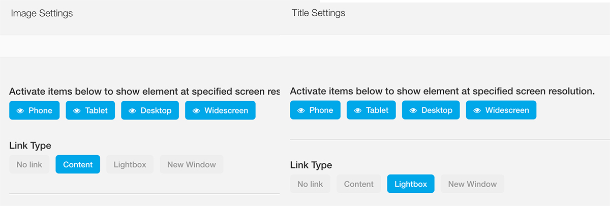This screenshot has height=206, width=610.
Task: Toggle Desktop visibility under Title Settings
Action: [431, 110]
